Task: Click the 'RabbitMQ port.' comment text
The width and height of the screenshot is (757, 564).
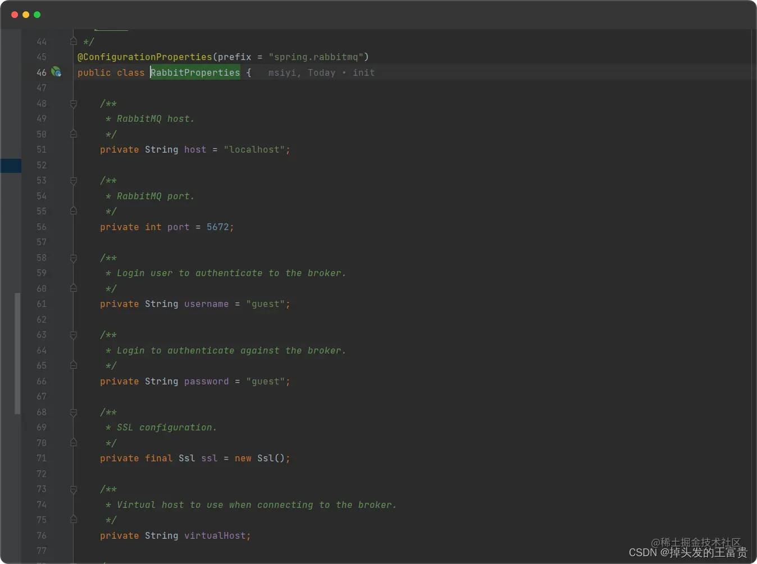Action: (x=156, y=196)
